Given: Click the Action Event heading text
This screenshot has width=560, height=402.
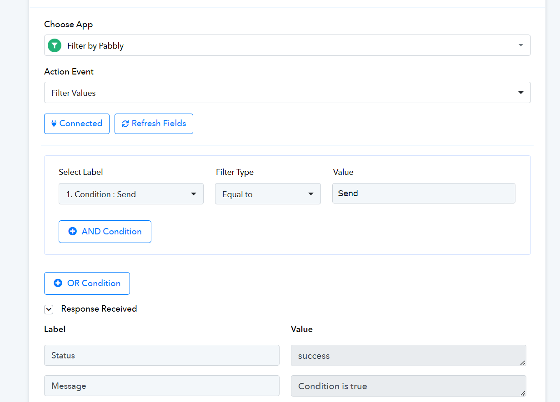Looking at the screenshot, I should (69, 72).
